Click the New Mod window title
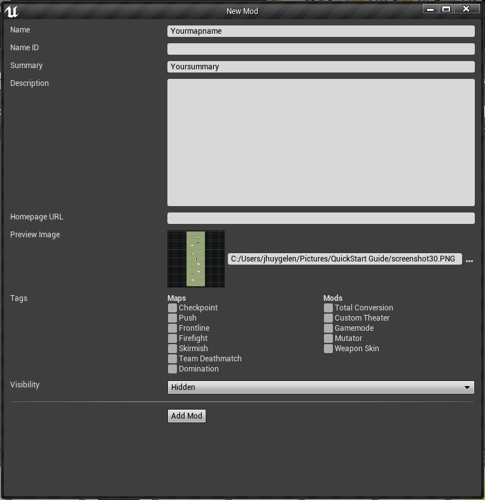Screen dimensions: 485x500 click(242, 11)
